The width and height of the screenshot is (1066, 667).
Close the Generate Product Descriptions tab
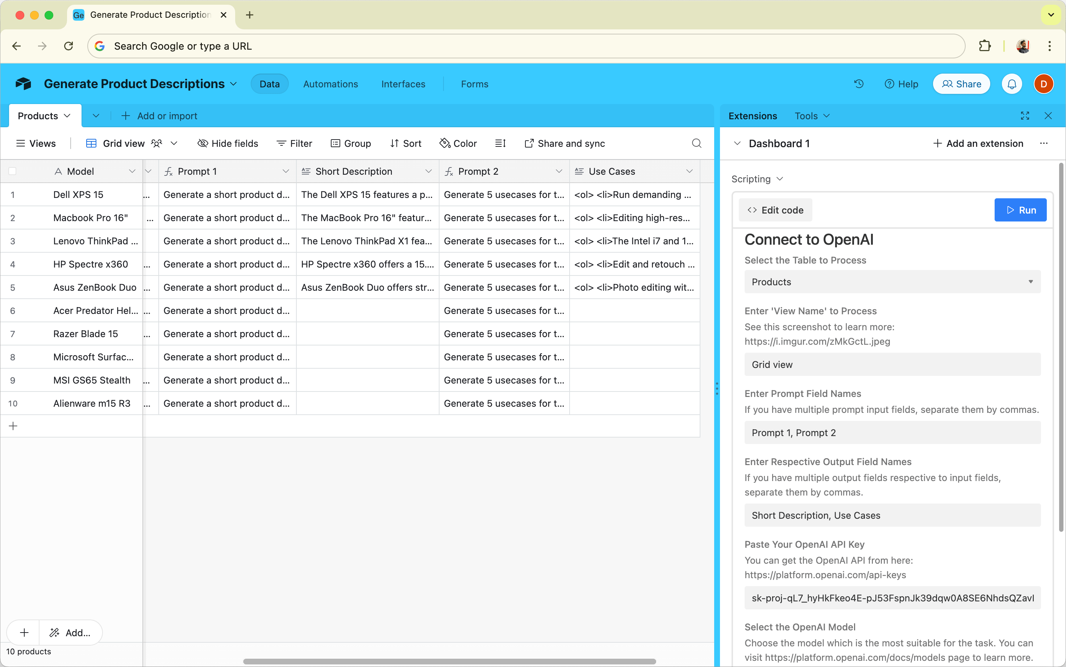tap(224, 15)
